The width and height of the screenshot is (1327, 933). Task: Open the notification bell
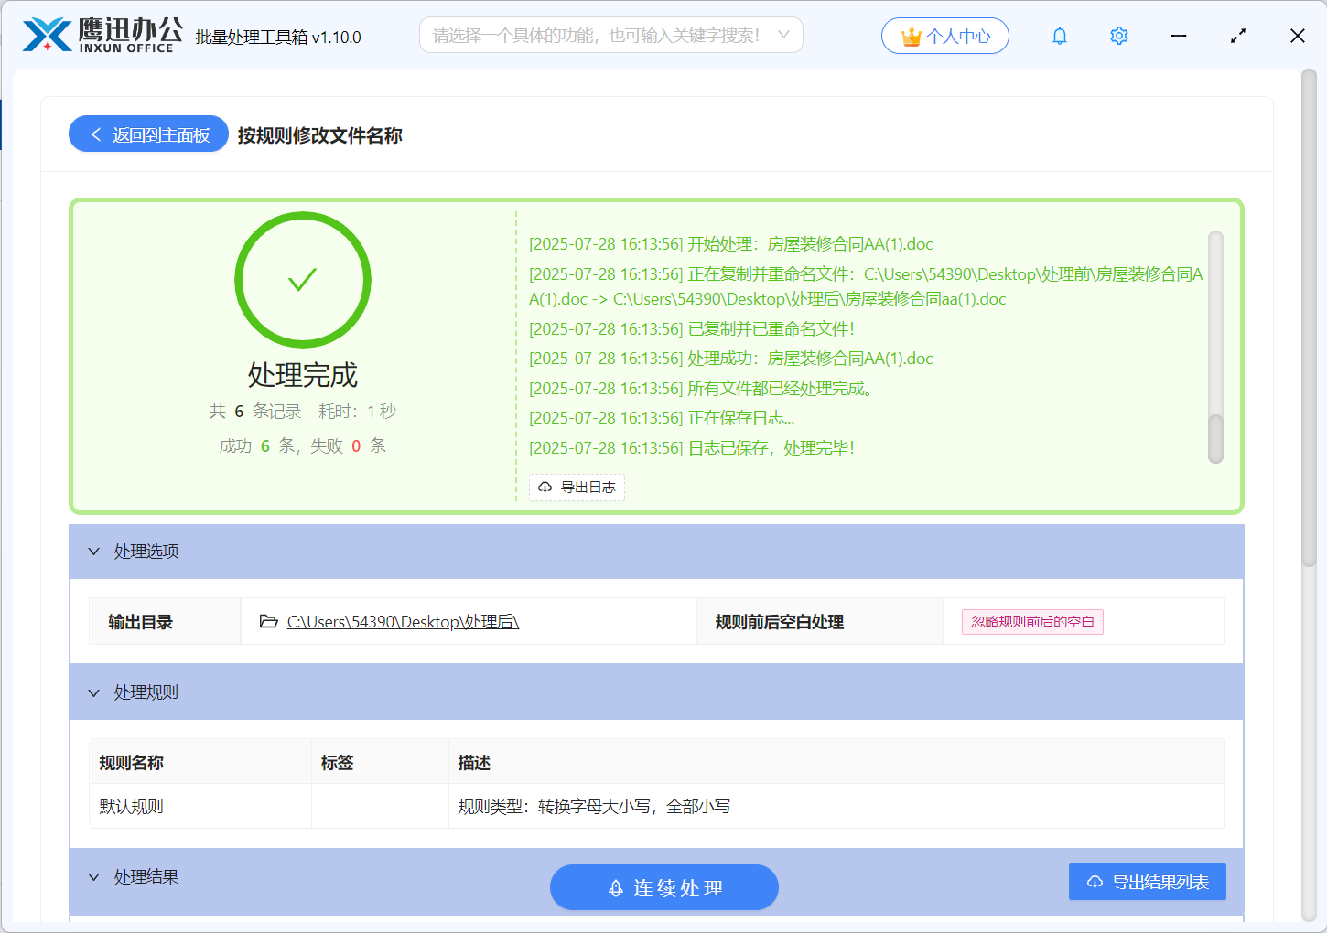(x=1060, y=36)
